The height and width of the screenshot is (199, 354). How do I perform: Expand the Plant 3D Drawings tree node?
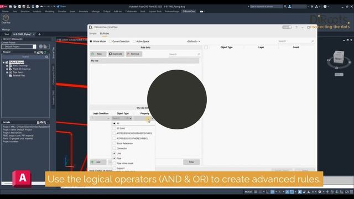tap(7, 69)
